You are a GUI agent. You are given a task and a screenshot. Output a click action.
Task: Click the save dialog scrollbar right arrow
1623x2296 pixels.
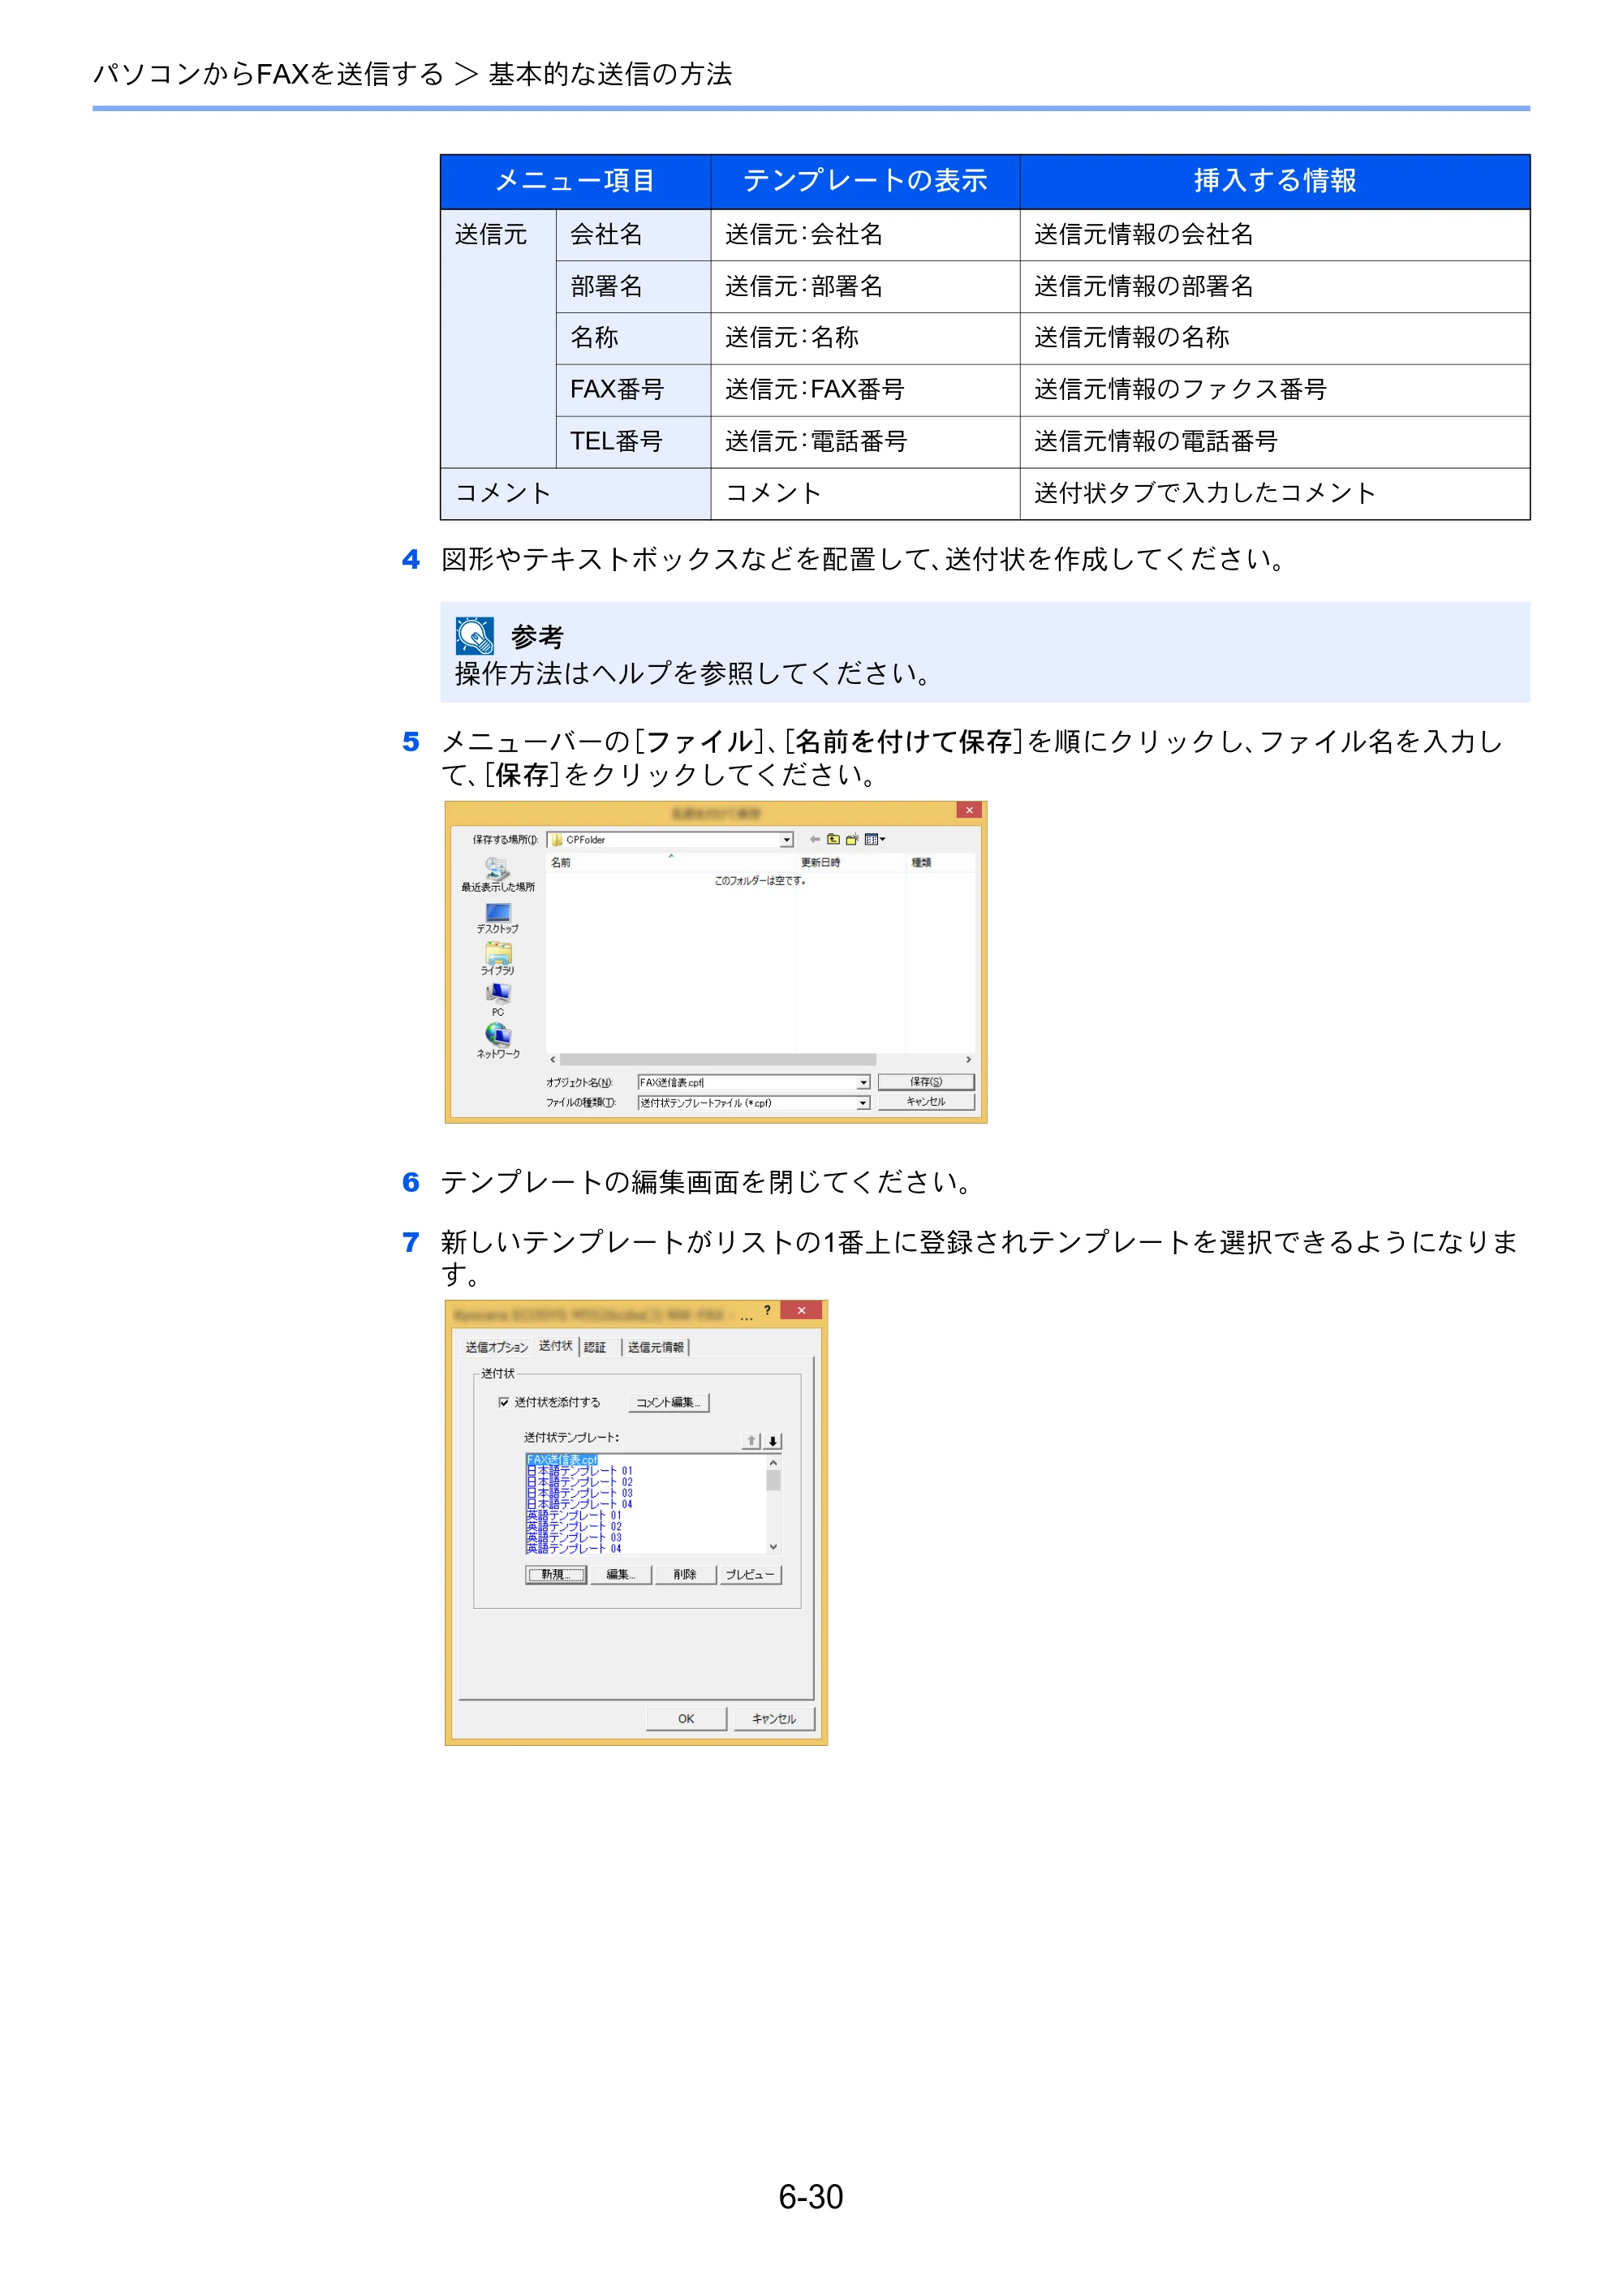click(x=968, y=1060)
